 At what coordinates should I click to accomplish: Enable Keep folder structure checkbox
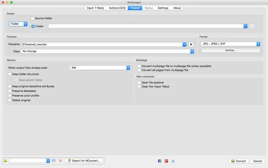pyautogui.click(x=10, y=74)
